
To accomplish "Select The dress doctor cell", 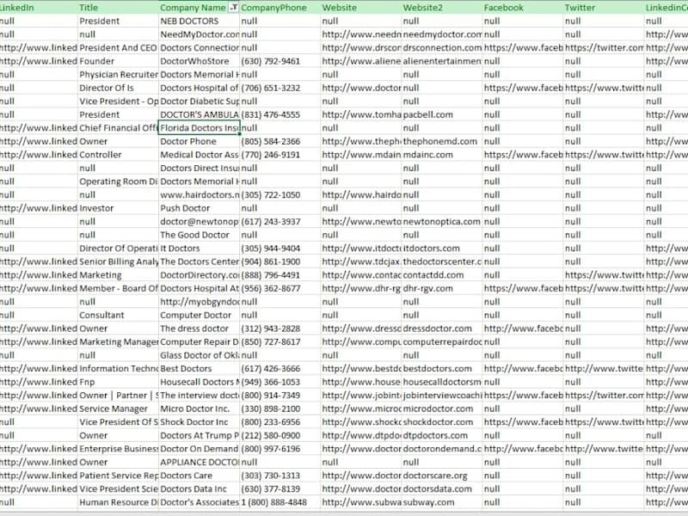I will (200, 329).
